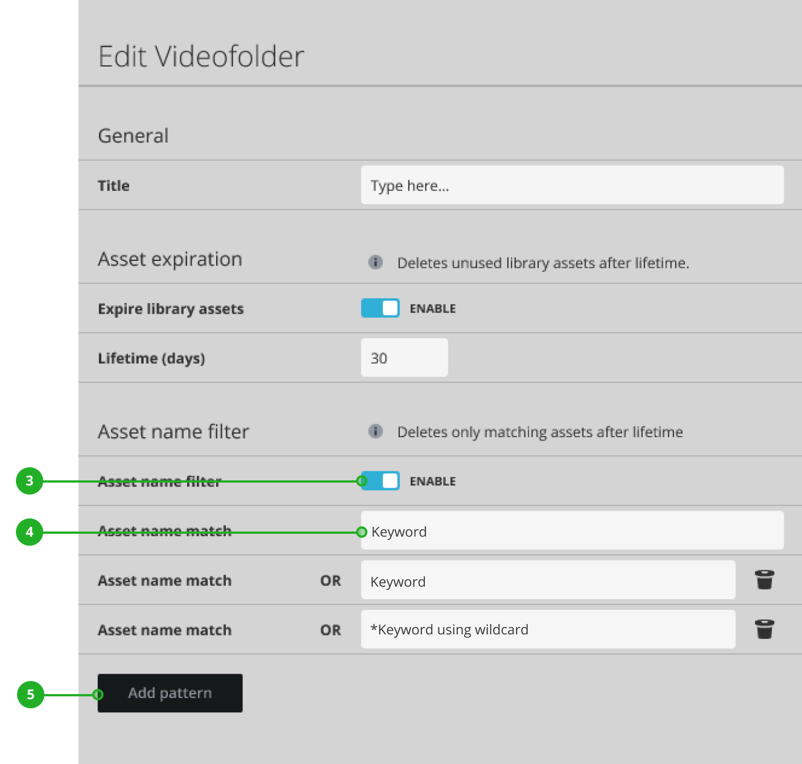This screenshot has height=764, width=802.
Task: Click the 'Deletes only matching assets' description text
Action: point(540,432)
